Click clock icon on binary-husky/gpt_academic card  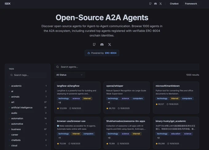coord(168,144)
